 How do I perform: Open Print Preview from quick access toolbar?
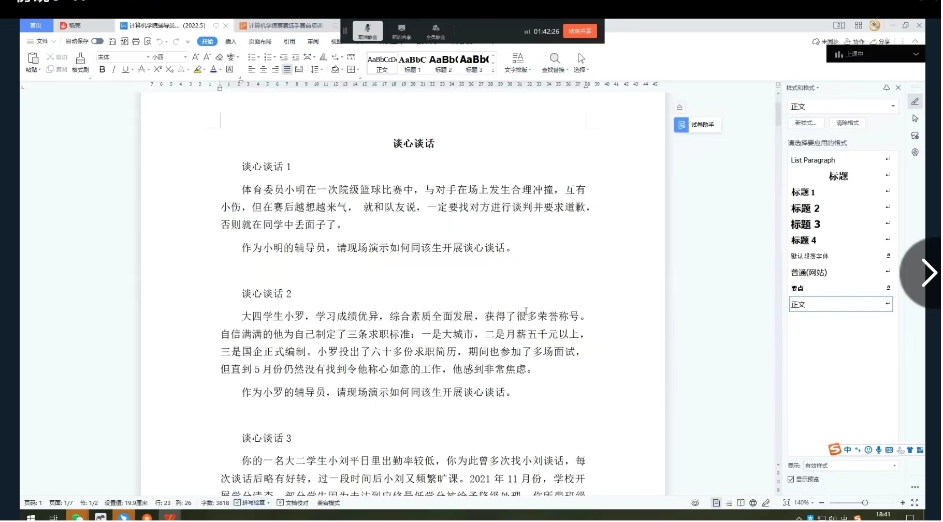pyautogui.click(x=148, y=41)
